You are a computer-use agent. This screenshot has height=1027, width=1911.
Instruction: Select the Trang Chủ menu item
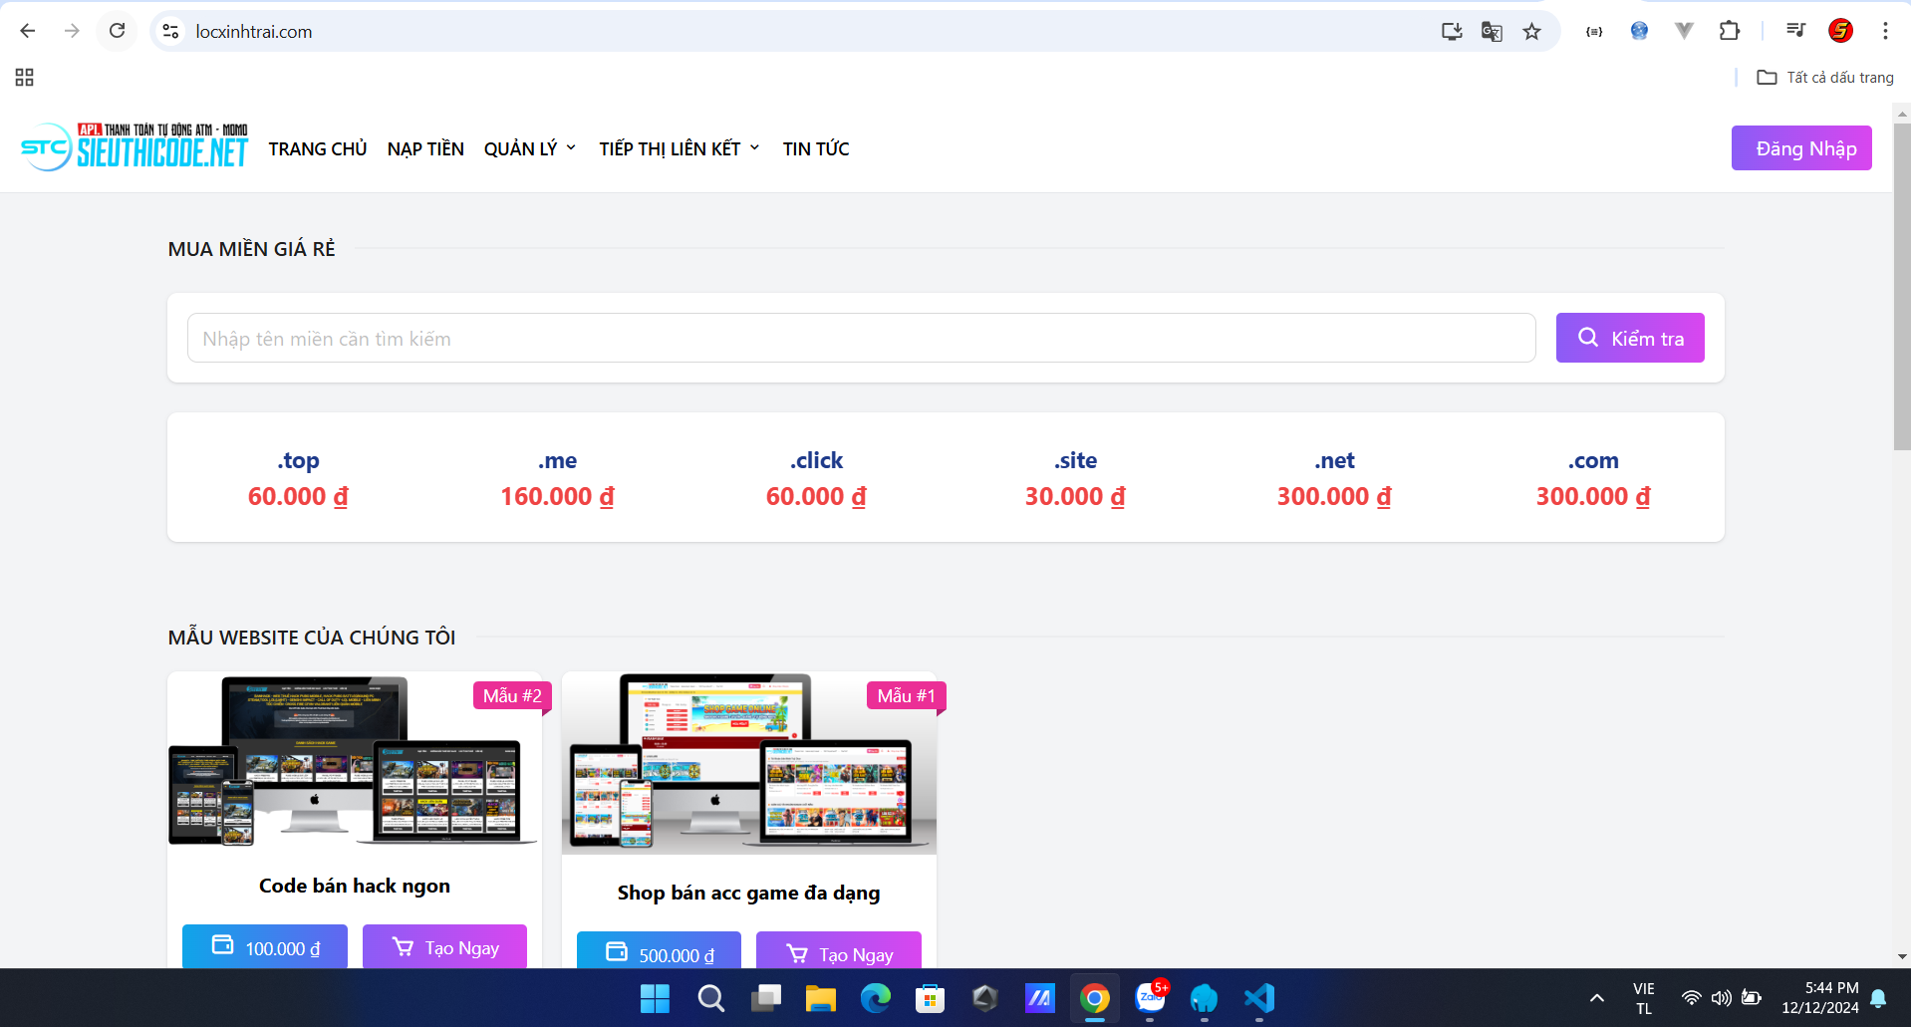317,148
